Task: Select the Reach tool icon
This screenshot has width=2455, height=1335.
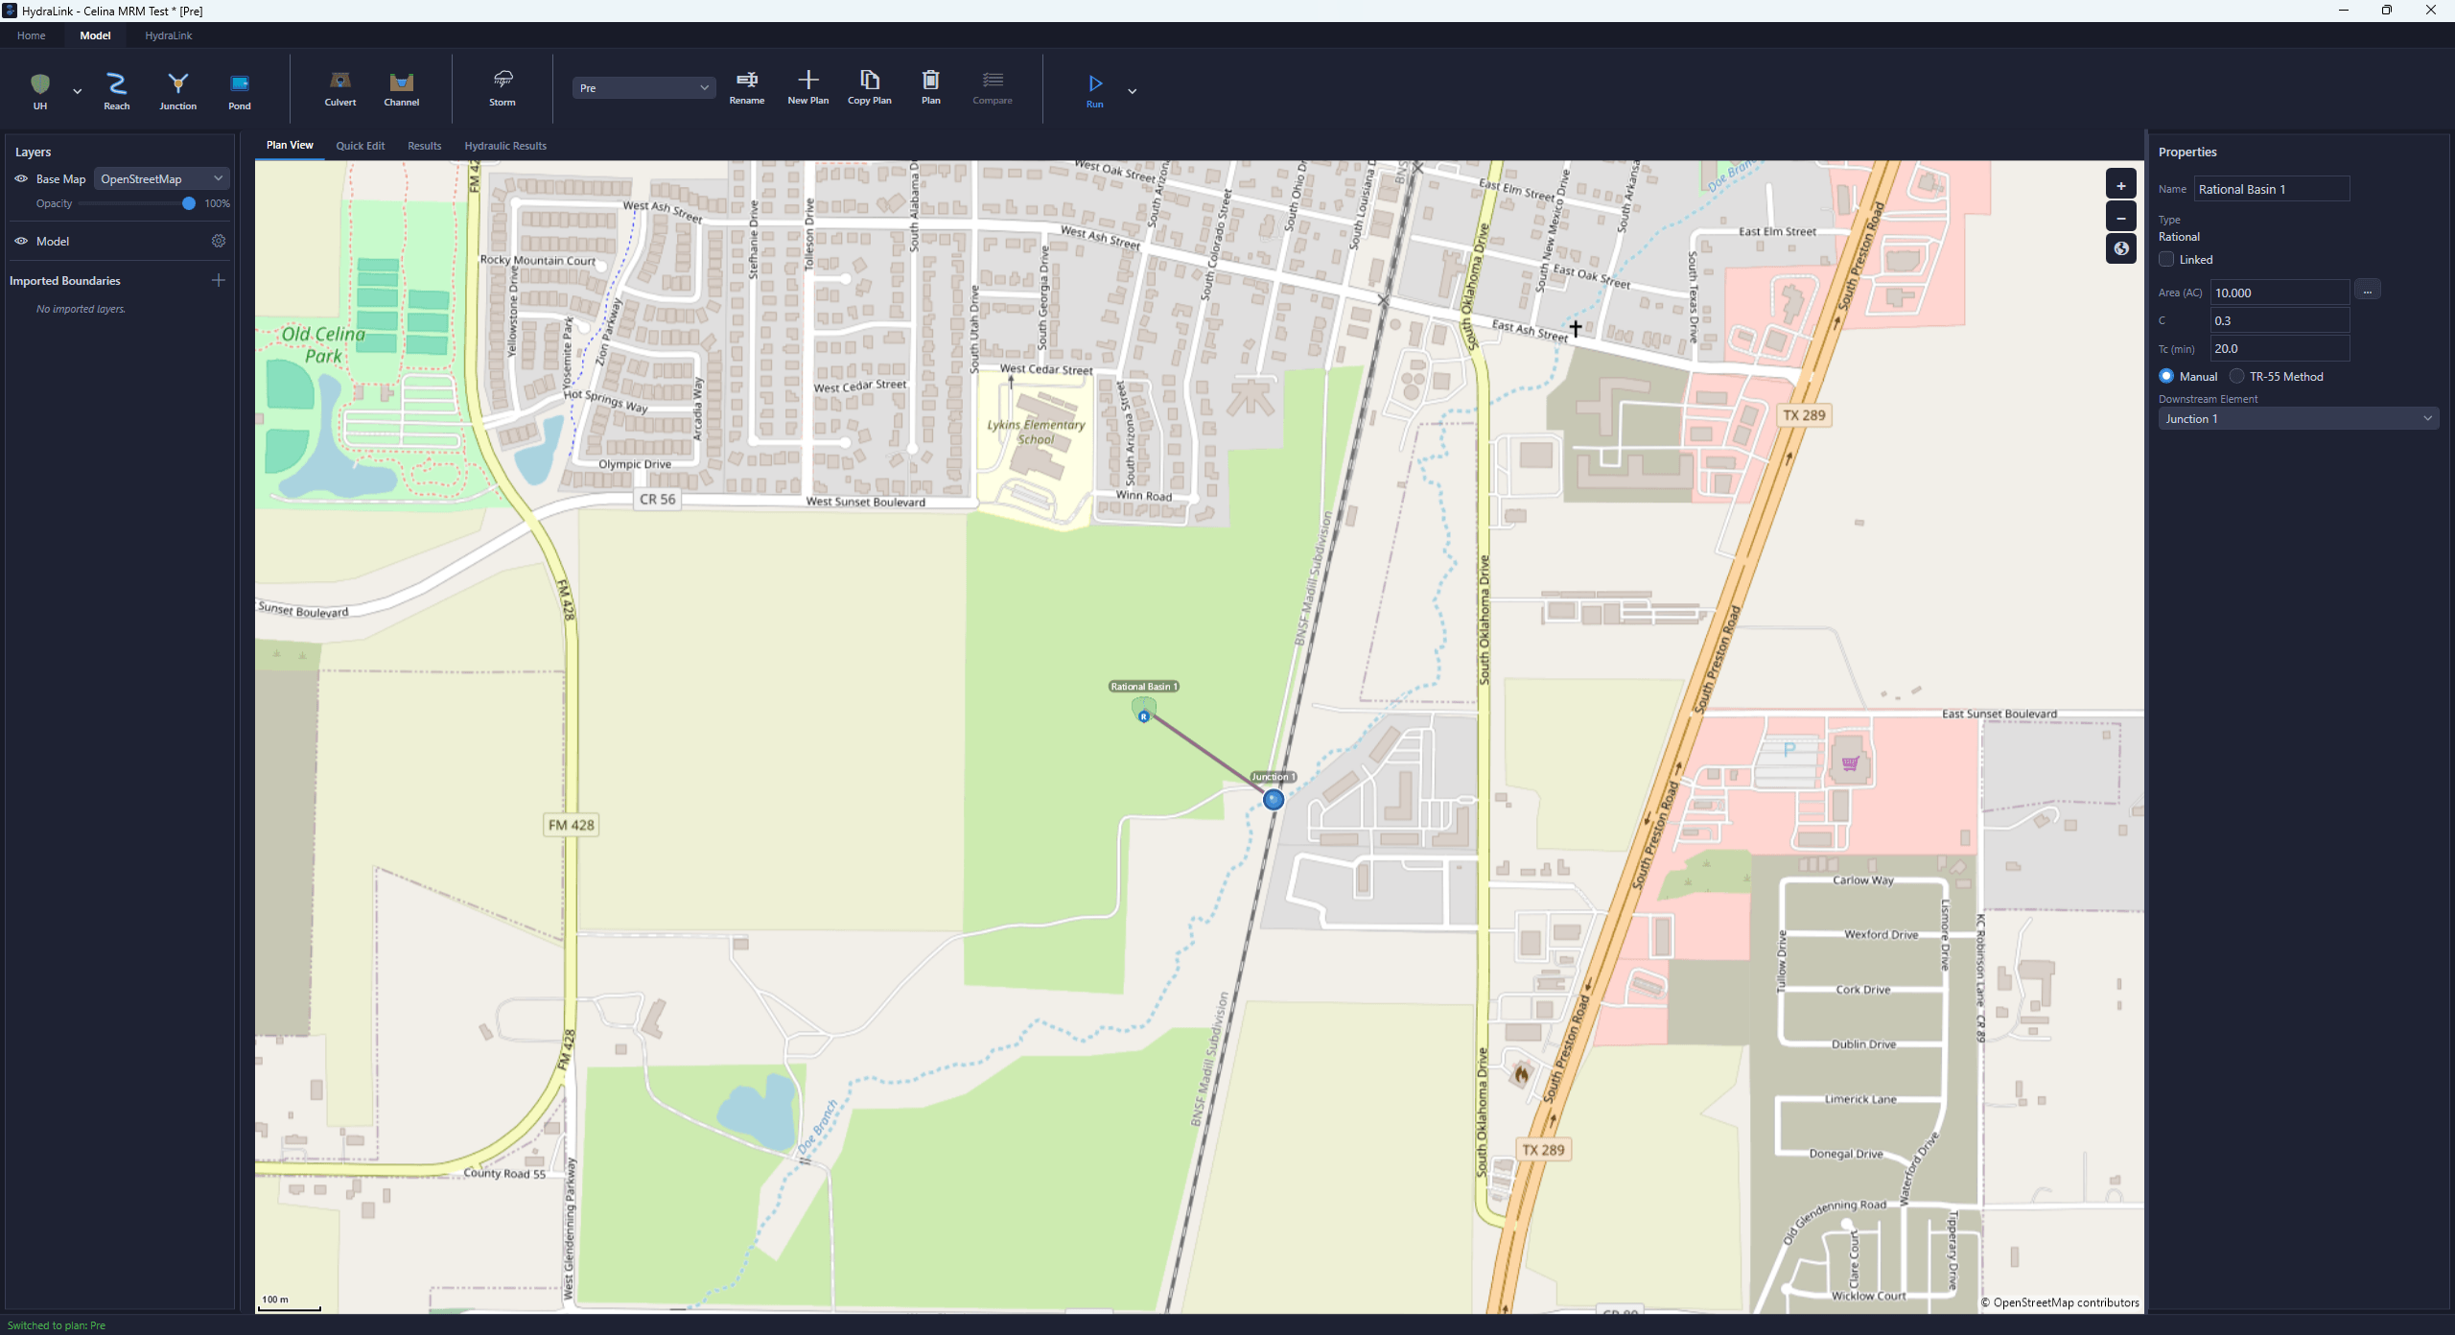Action: click(x=116, y=85)
